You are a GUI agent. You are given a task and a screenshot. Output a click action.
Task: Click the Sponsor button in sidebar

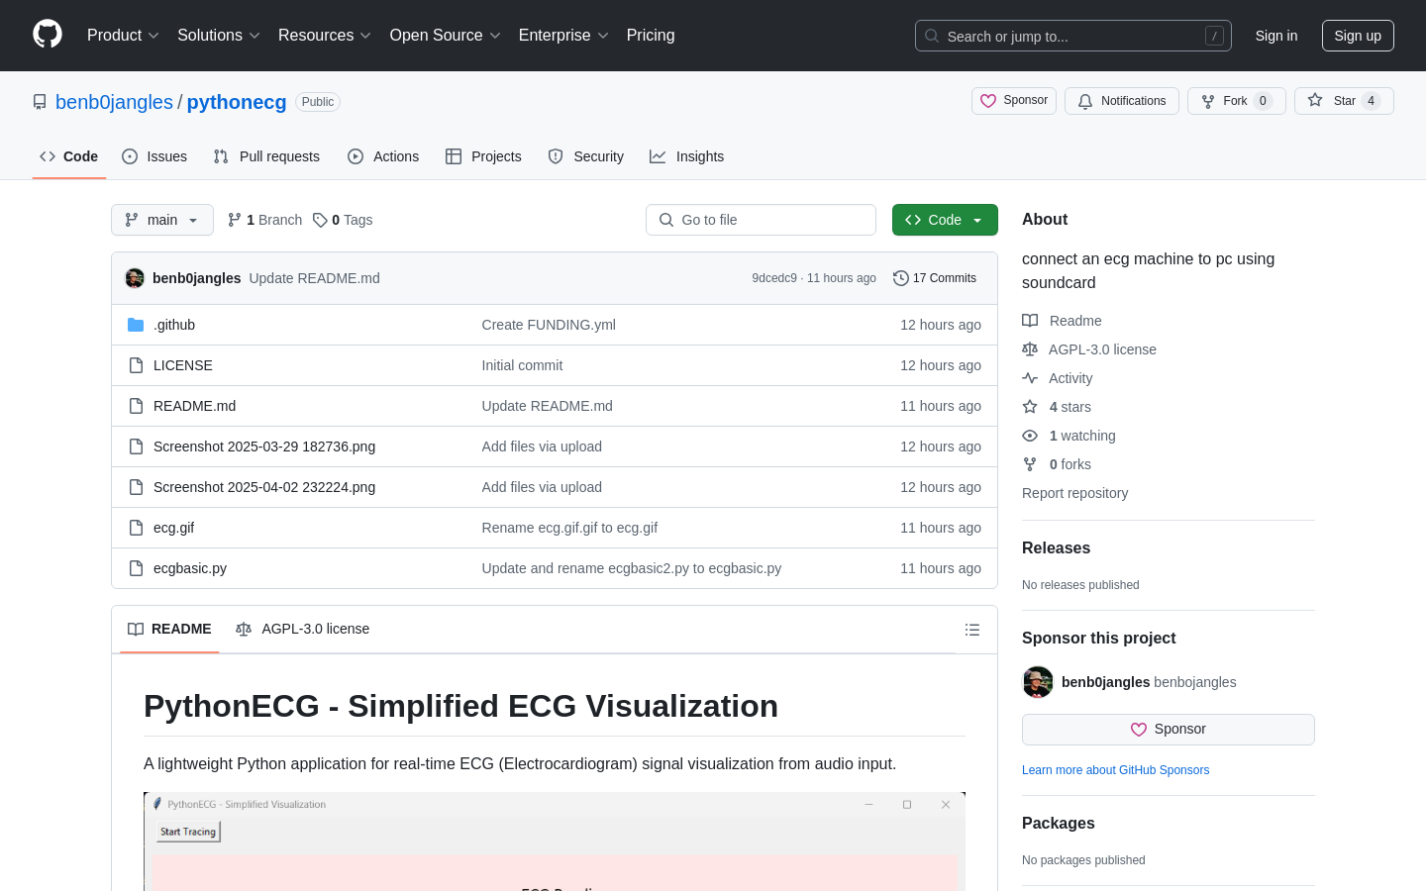[x=1169, y=730]
